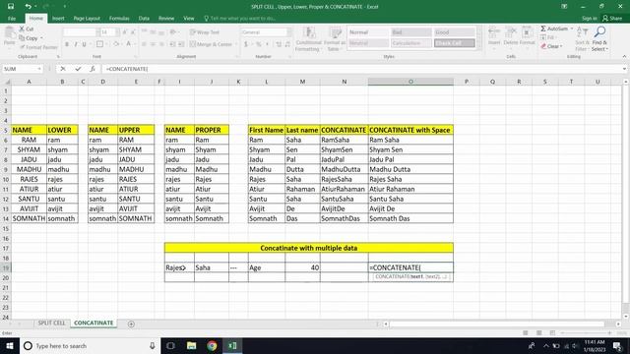This screenshot has height=354, width=630.
Task: Click Increase Font Size icon
Action: click(x=125, y=32)
